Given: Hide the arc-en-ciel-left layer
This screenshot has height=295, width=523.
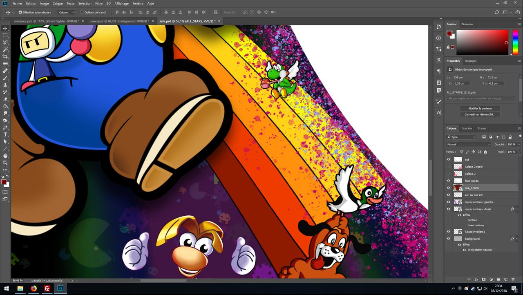Looking at the screenshot, I should pos(449,195).
